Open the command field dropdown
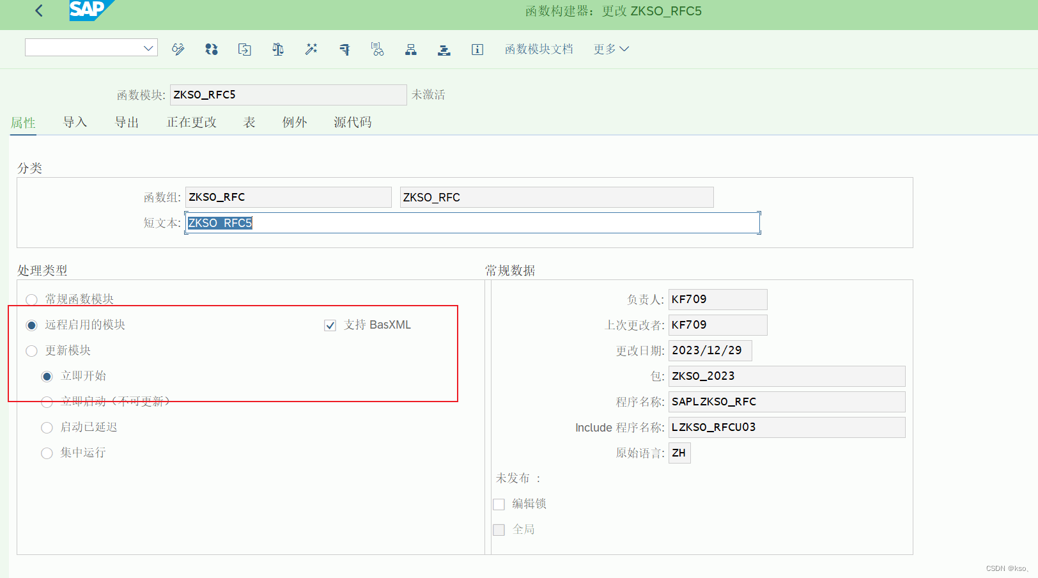The image size is (1038, 578). tap(148, 47)
